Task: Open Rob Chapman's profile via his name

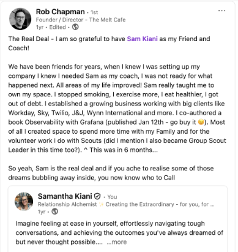Action: (60, 12)
